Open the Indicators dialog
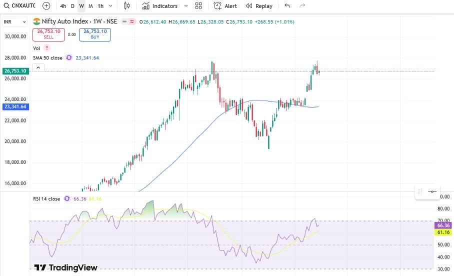This screenshot has height=276, width=454. (159, 6)
